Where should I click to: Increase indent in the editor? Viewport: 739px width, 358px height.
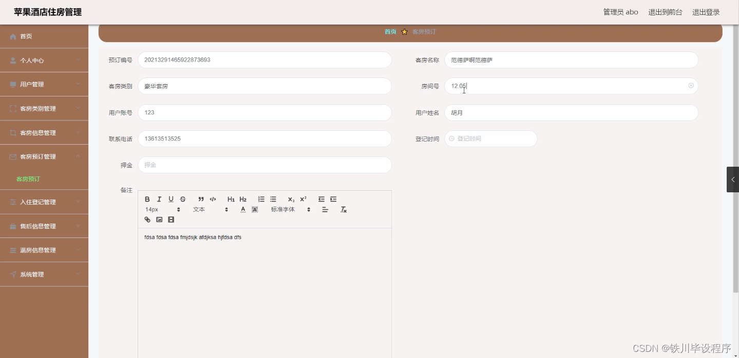click(333, 199)
